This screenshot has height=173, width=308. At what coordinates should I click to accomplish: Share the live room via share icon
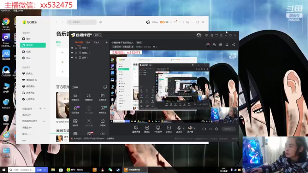click(233, 45)
